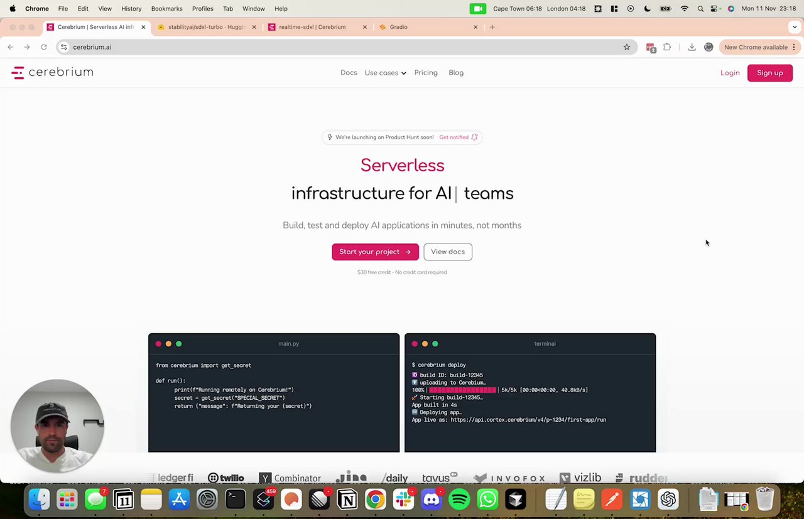Switch to the stabilityai/sdxl-turbo Hugging Face tab
The image size is (804, 519).
coord(206,27)
